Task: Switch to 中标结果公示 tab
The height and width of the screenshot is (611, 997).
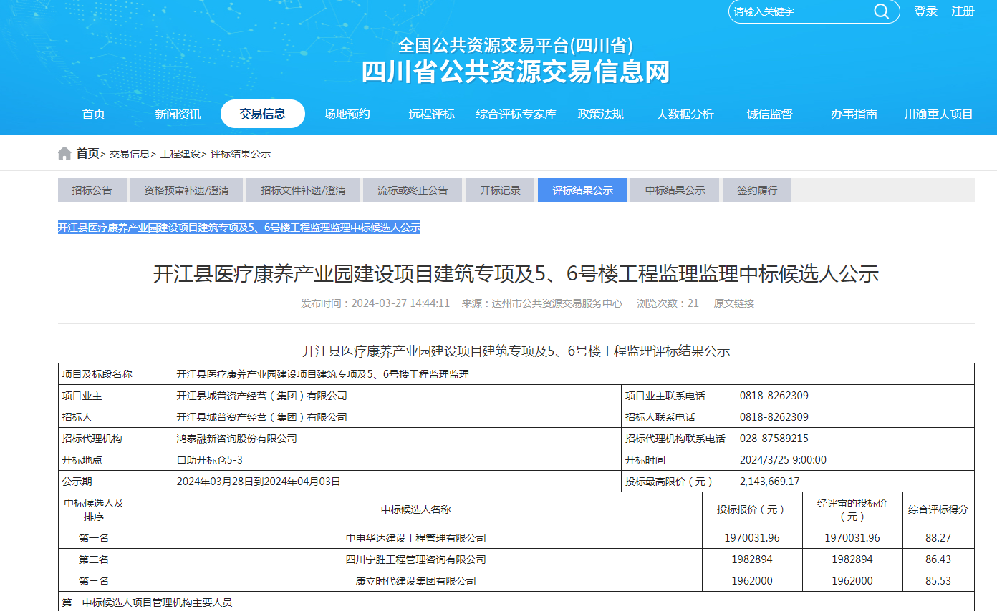Action: click(675, 190)
